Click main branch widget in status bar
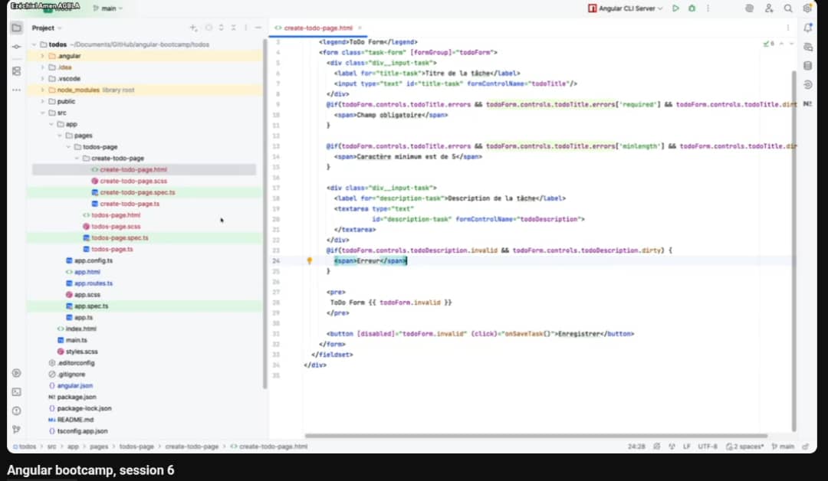Viewport: 828px width, 481px height. (x=783, y=447)
